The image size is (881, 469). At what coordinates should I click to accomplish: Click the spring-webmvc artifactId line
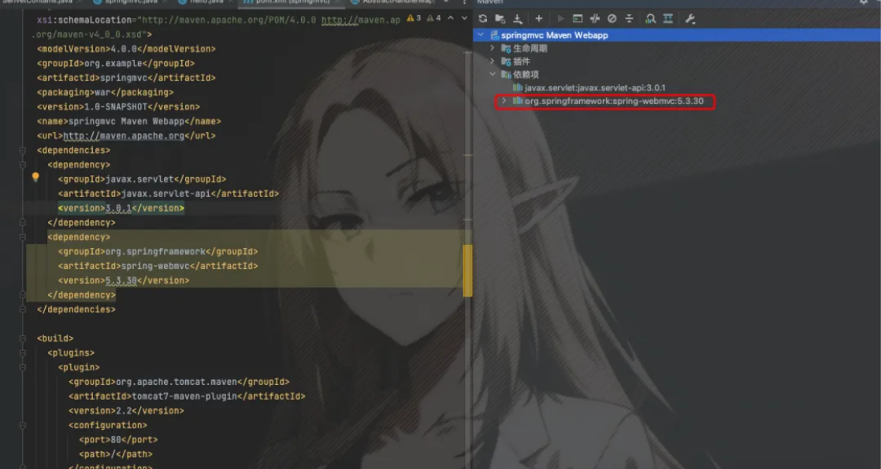tap(158, 266)
